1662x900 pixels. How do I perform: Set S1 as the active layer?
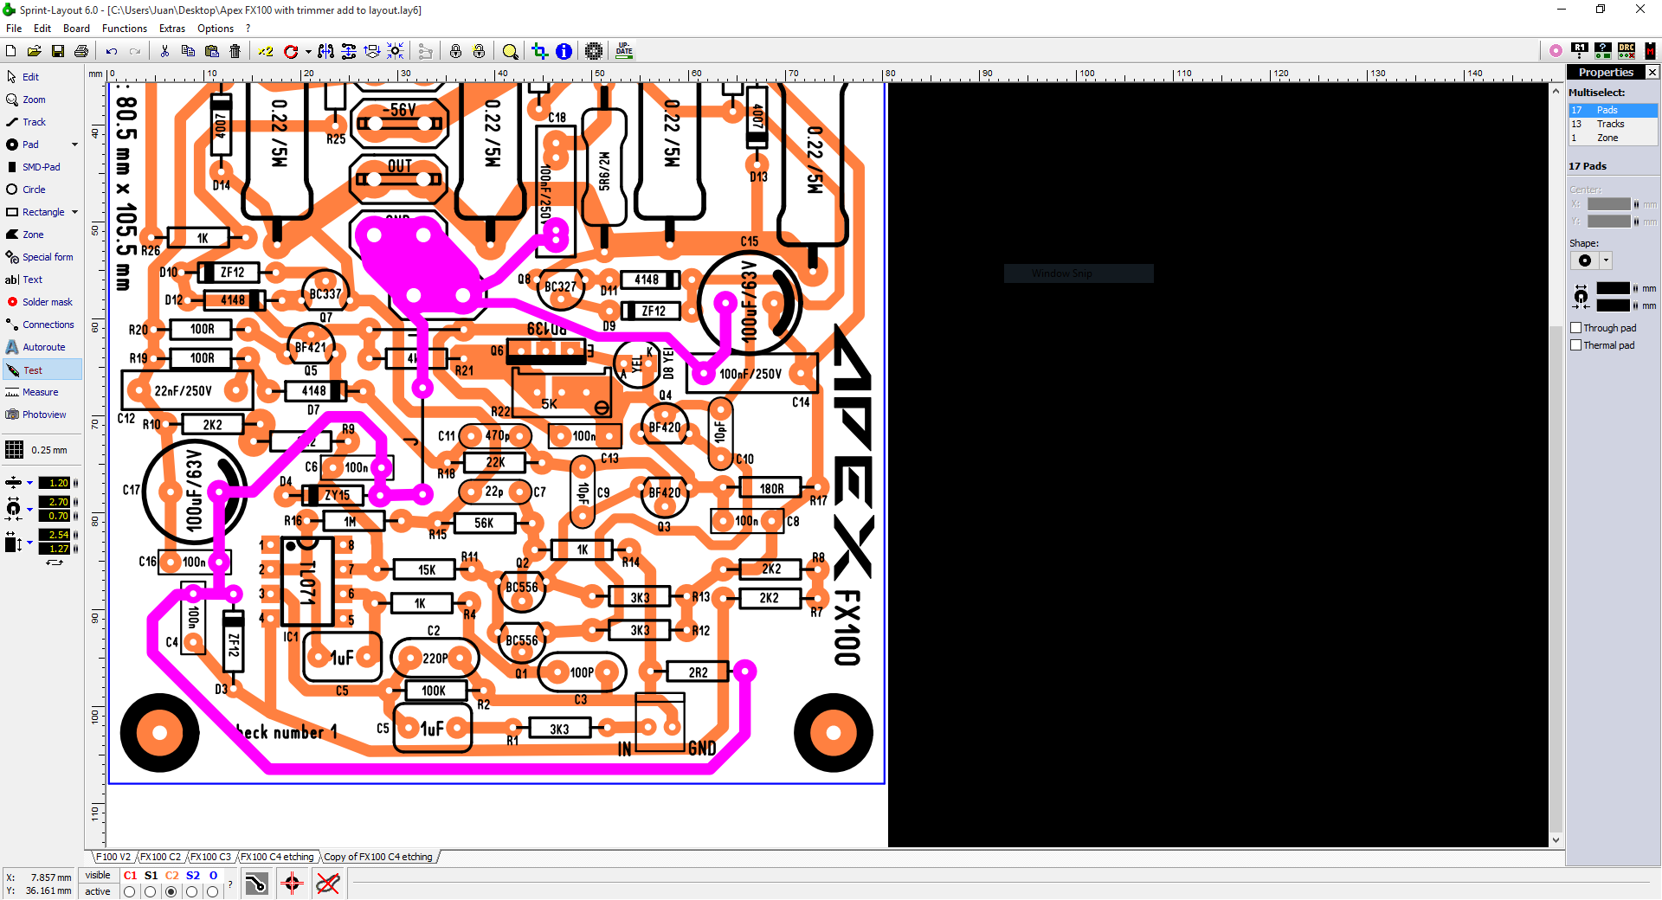[151, 891]
